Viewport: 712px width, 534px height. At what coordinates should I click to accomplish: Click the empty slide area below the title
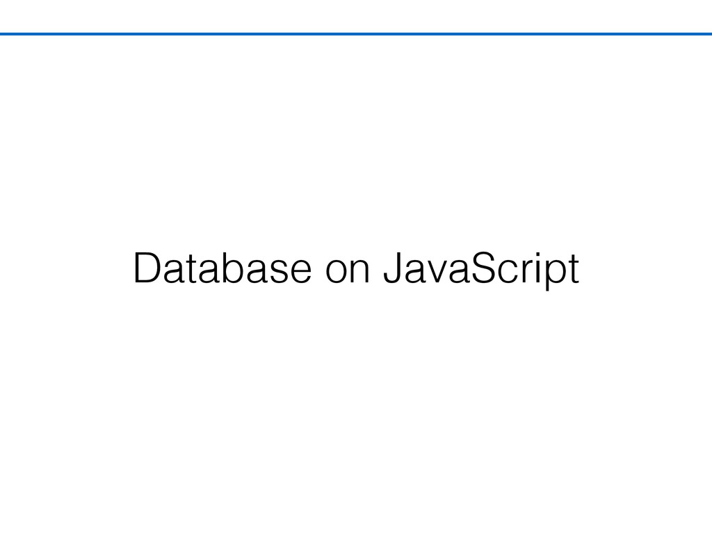(356, 409)
